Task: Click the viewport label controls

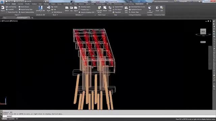Action: (9, 21)
